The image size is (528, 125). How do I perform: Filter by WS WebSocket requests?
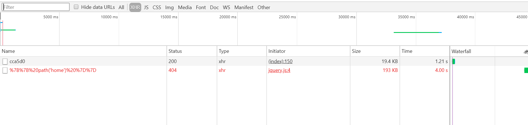226,7
